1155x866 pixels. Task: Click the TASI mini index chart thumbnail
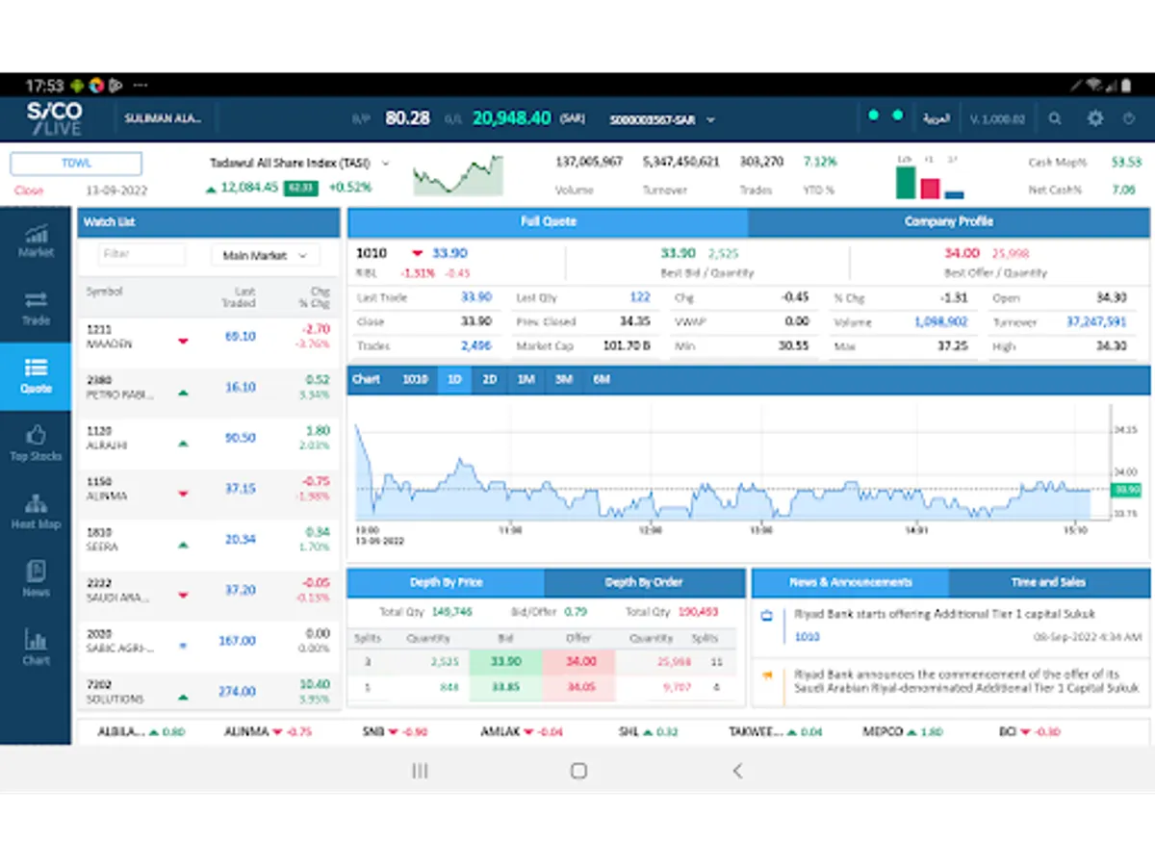click(x=458, y=174)
